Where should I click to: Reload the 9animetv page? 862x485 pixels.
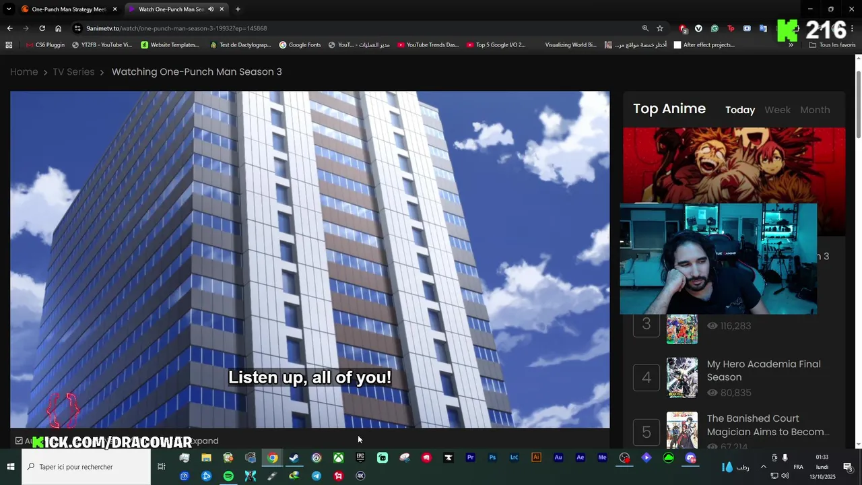coord(42,28)
